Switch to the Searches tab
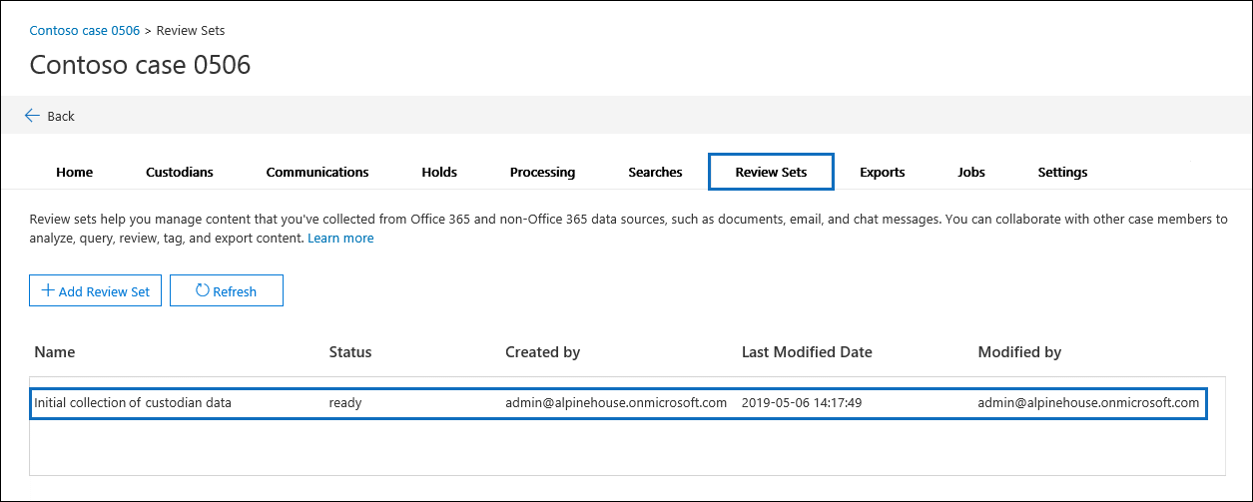The height and width of the screenshot is (502, 1253). click(655, 172)
